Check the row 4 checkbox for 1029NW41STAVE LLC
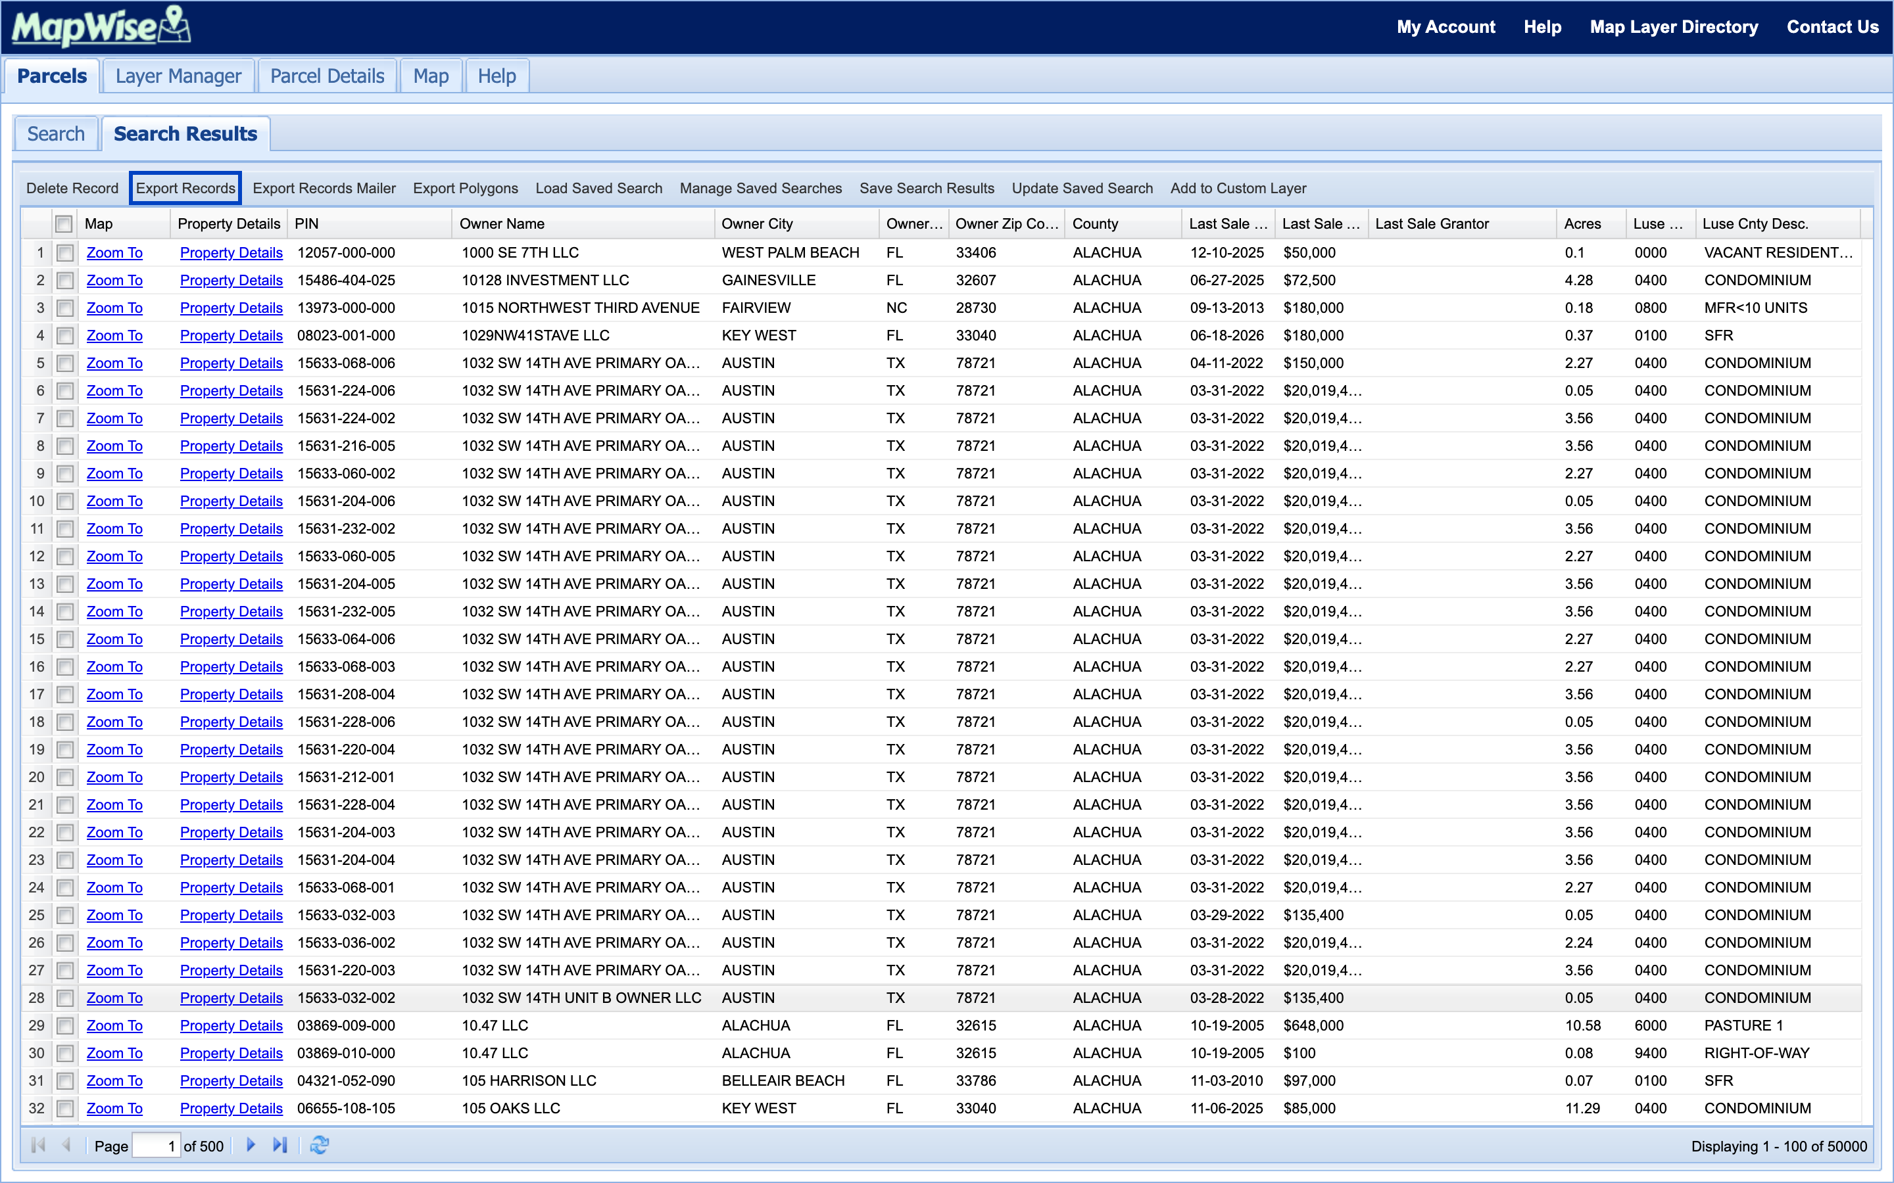The width and height of the screenshot is (1894, 1183). click(x=66, y=336)
